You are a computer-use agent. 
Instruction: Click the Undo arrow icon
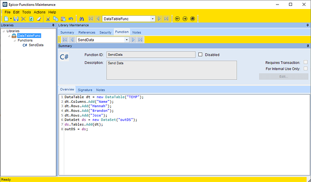pyautogui.click(x=71, y=19)
